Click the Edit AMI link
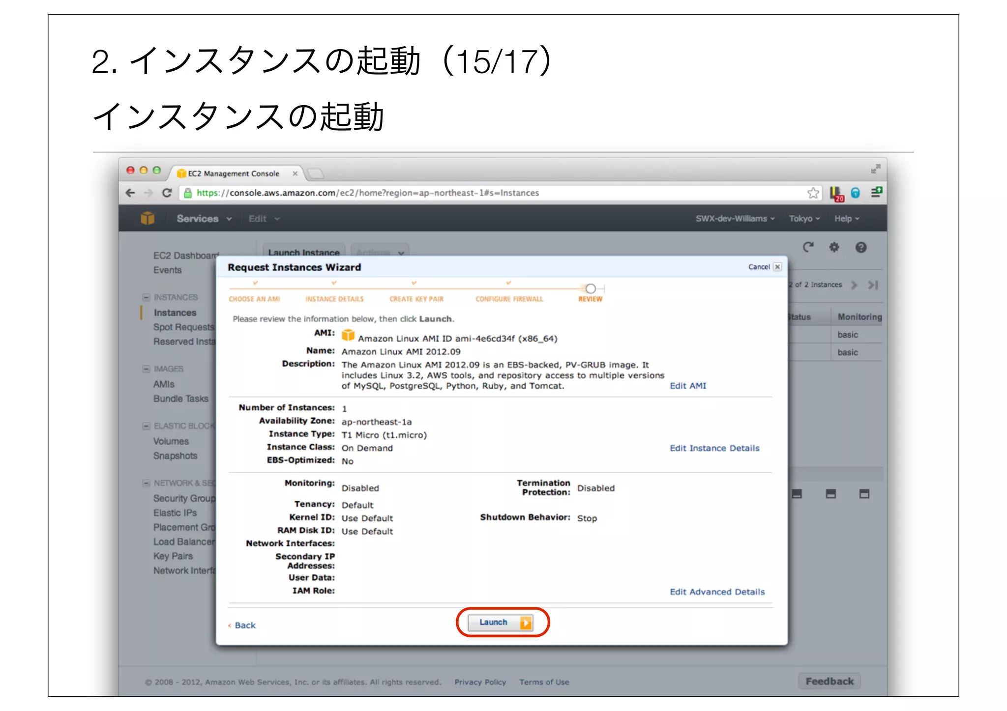The width and height of the screenshot is (1007, 711). coord(687,386)
